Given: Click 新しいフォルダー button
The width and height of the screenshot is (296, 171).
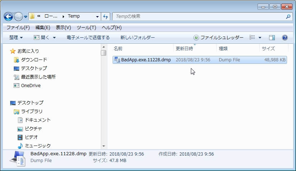Looking at the screenshot, I should [137, 38].
